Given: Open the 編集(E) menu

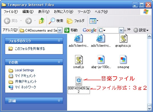Looking at the screenshot, I should point(28,12).
